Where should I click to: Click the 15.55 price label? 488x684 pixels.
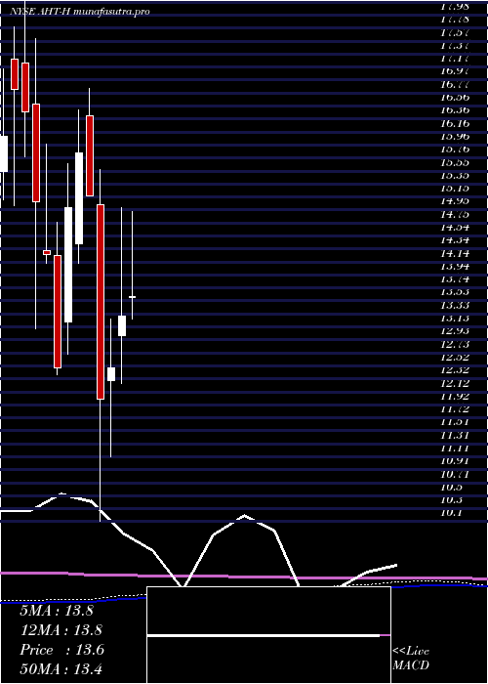click(x=455, y=162)
